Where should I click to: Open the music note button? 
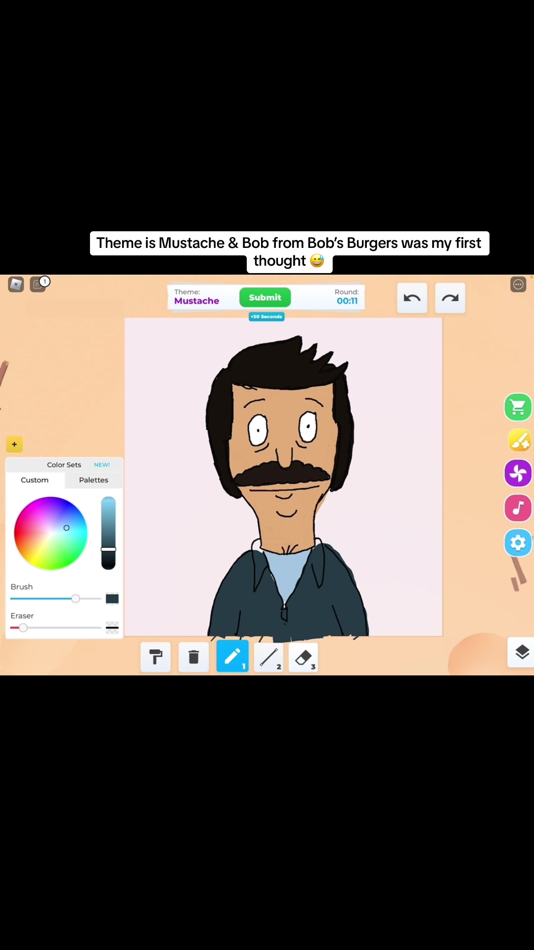tap(518, 508)
